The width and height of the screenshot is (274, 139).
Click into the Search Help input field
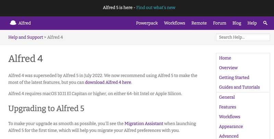(243, 37)
